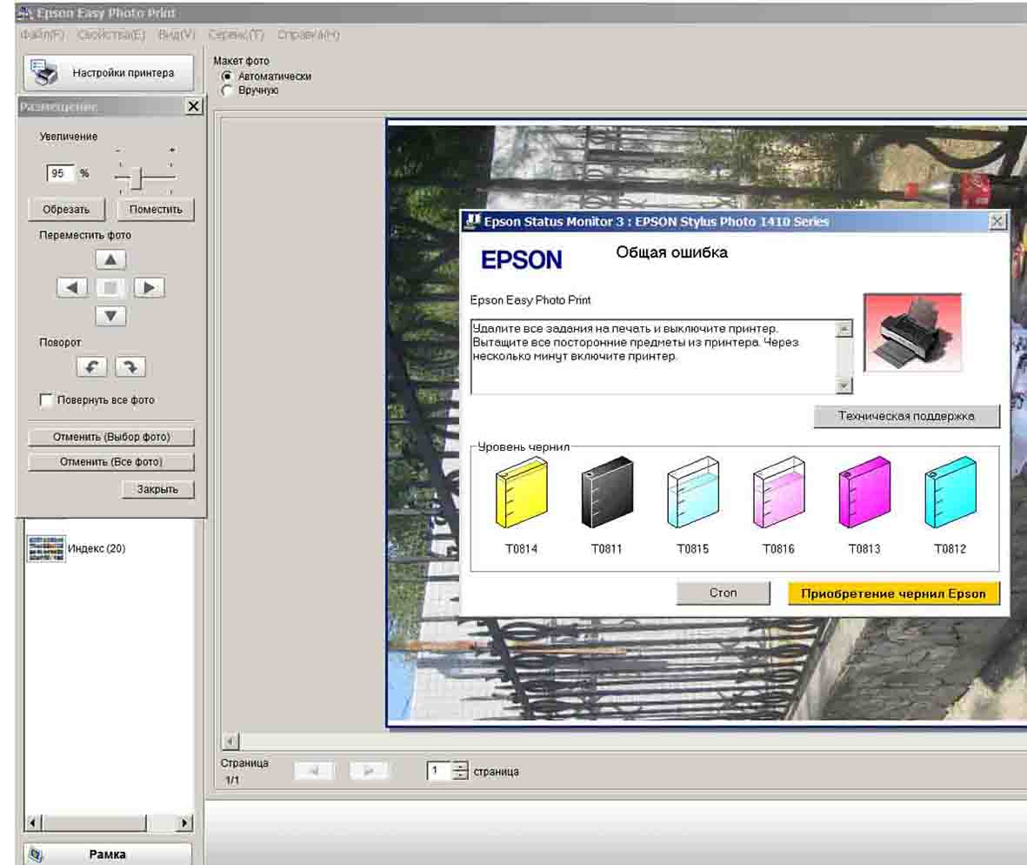Viewport: 1027px width, 865px height.
Task: Open Сервис menu
Action: tap(236, 35)
